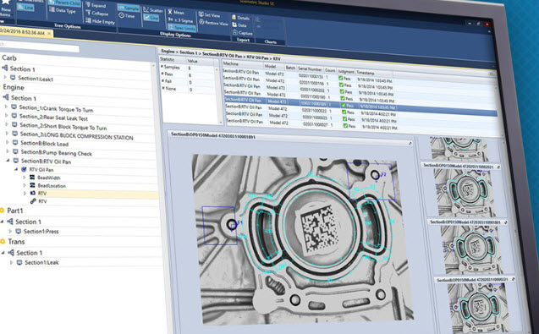Collapse the SectionB:RTV Oil Pan node
The height and width of the screenshot is (334, 539).
[x=8, y=161]
